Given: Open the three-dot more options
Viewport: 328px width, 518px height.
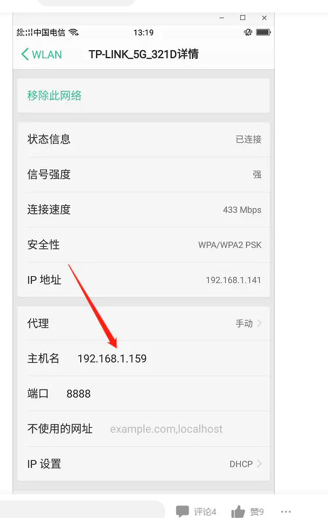Looking at the screenshot, I should [x=286, y=512].
